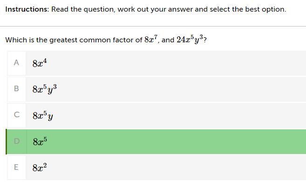
Task: Select answer option letter B
Action: click(x=16, y=89)
